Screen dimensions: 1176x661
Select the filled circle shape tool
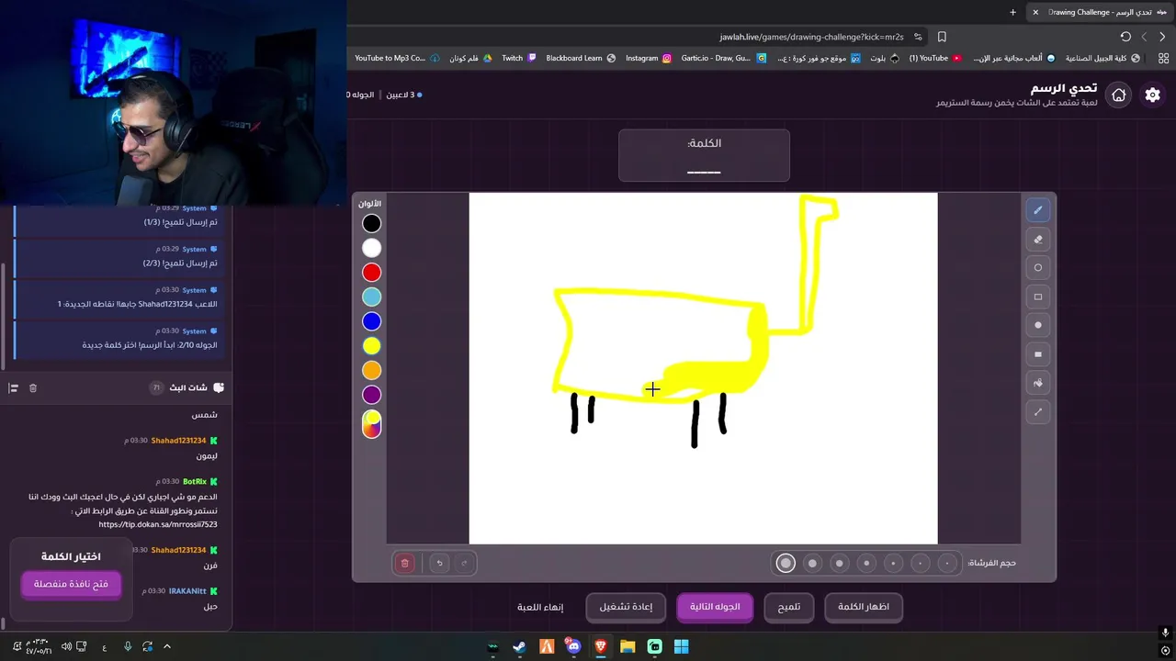[x=1038, y=325]
